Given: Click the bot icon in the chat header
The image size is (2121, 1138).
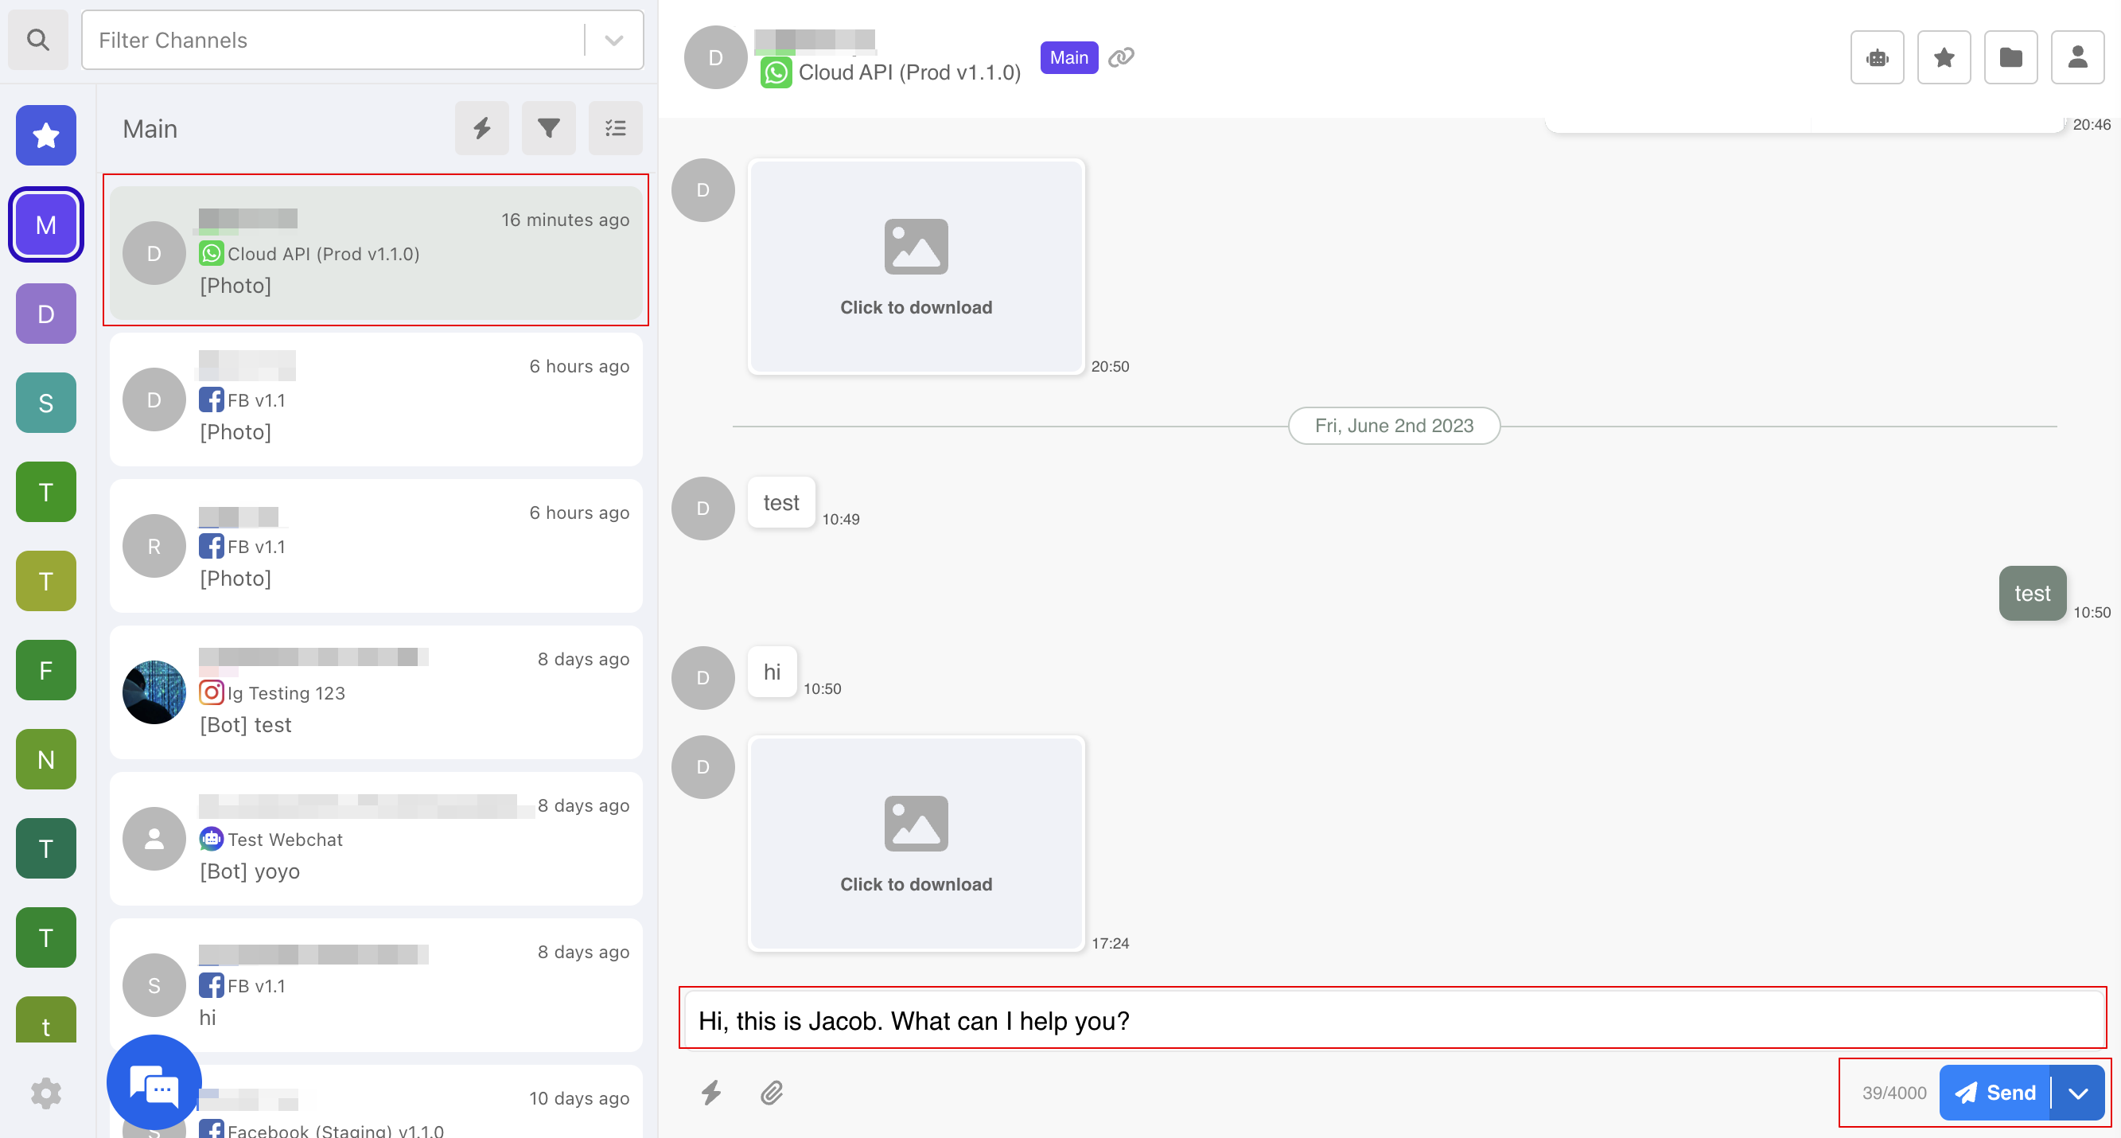Looking at the screenshot, I should pos(1878,57).
